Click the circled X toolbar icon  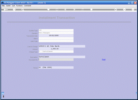point(133,9)
